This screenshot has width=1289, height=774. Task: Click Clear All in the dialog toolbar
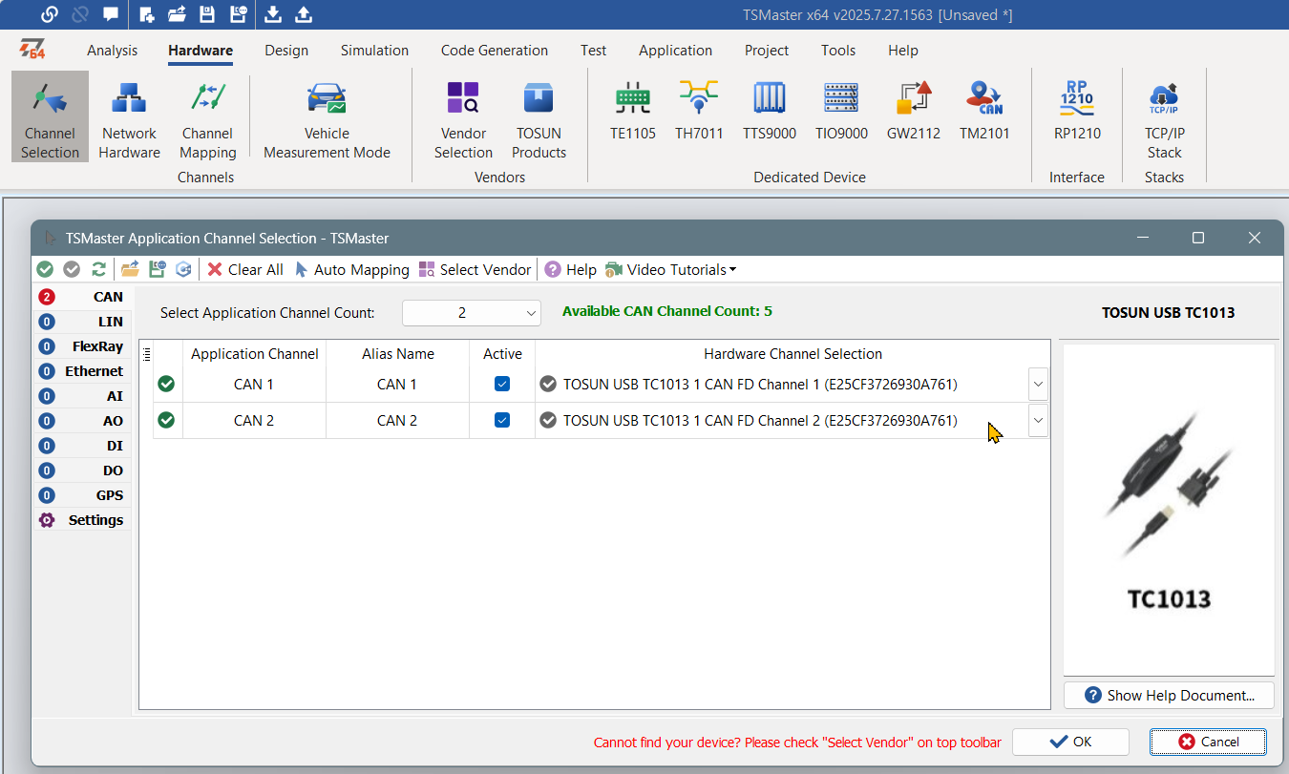pos(245,269)
